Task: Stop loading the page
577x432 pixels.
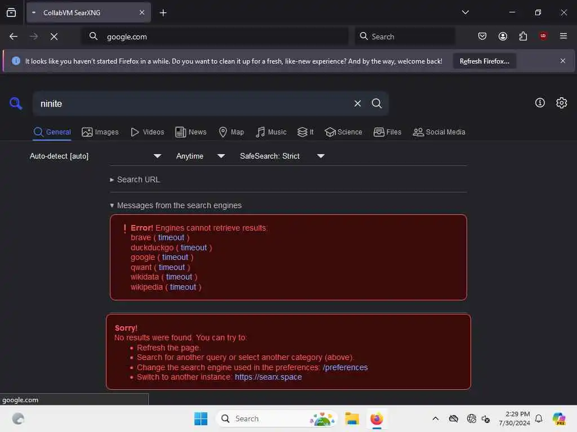Action: point(54,37)
